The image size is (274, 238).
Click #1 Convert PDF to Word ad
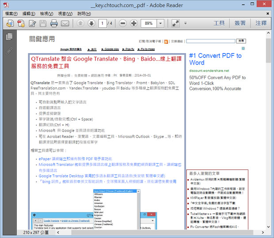(215, 59)
